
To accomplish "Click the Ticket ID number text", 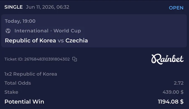I will pyautogui.click(x=47, y=59).
